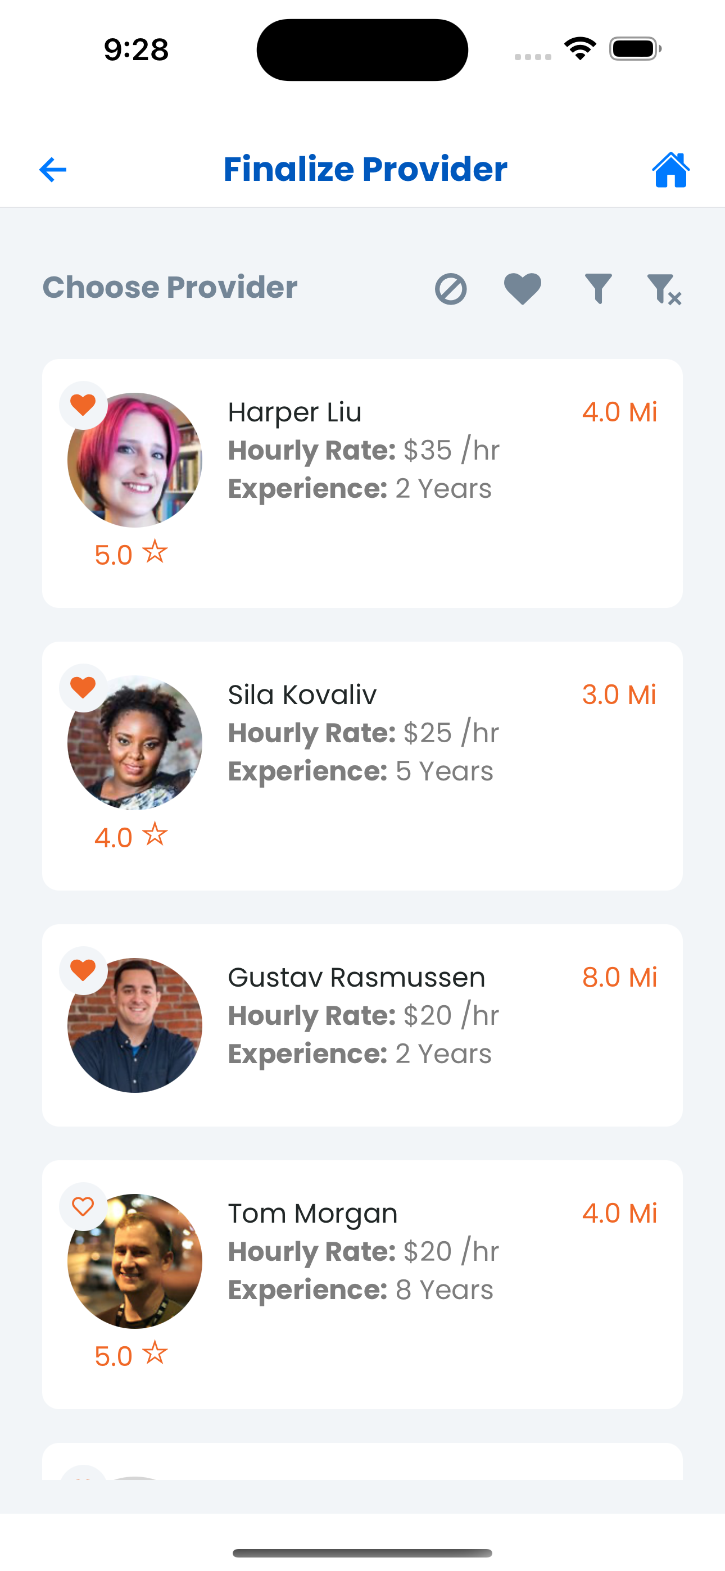
Task: Go to home via house icon
Action: 670,170
